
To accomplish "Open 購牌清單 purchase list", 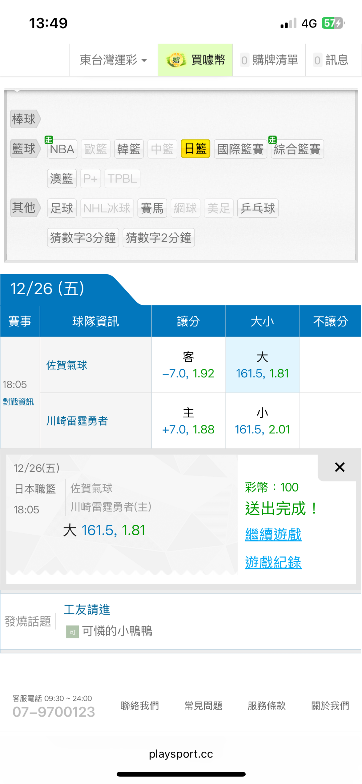I will tap(269, 60).
